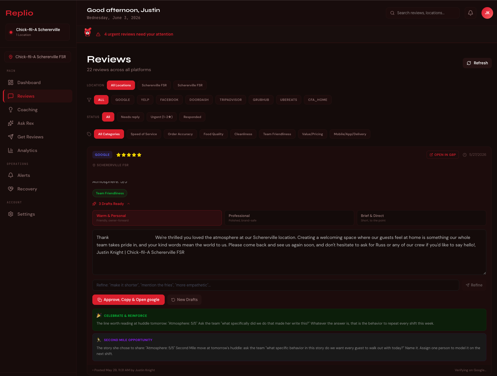Click the filter funnel icon
Screen dimensions: 497x376
(x=89, y=100)
